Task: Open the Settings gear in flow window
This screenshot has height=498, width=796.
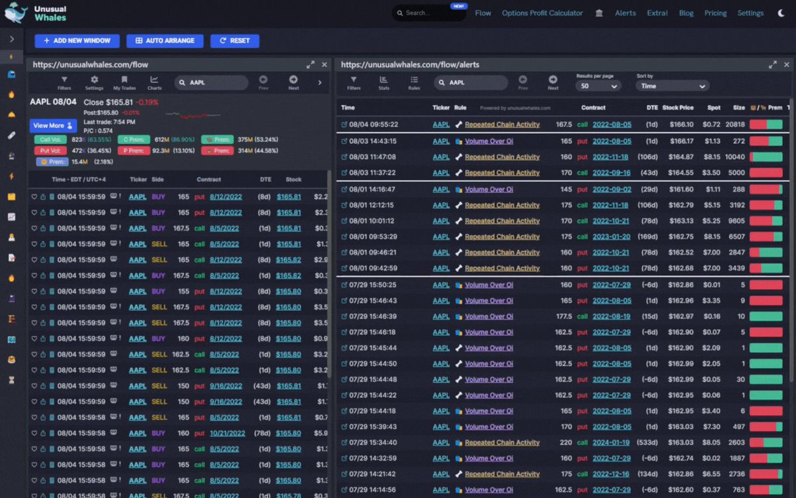Action: tap(94, 82)
